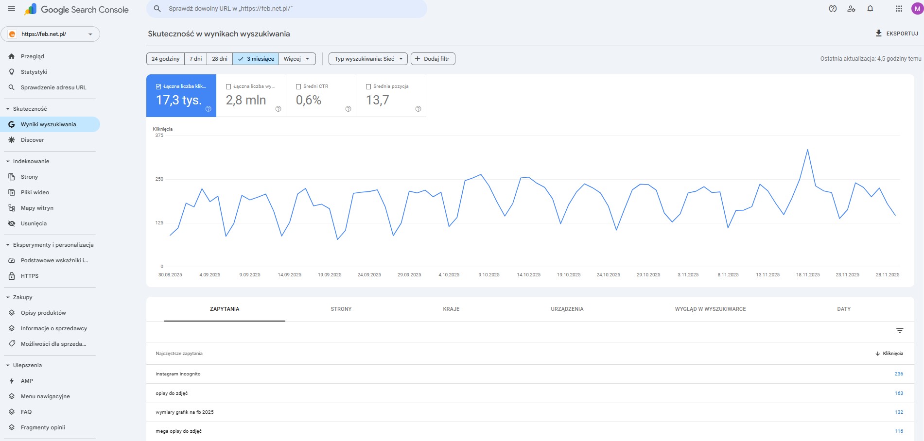This screenshot has width=924, height=441.
Task: Open the Google apps grid
Action: pyautogui.click(x=899, y=9)
